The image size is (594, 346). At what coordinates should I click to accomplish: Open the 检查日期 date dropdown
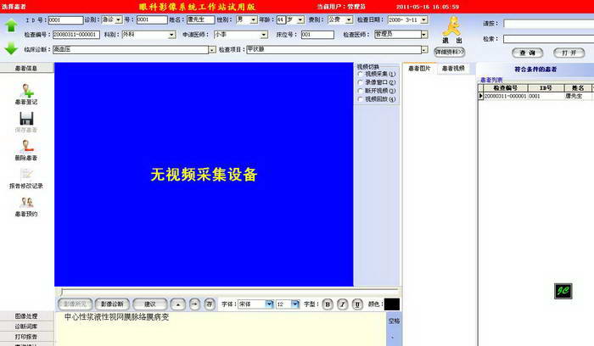424,20
